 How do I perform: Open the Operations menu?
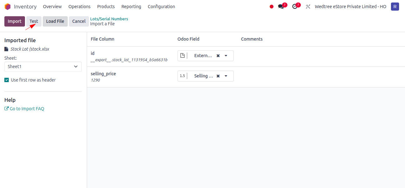pyautogui.click(x=80, y=7)
